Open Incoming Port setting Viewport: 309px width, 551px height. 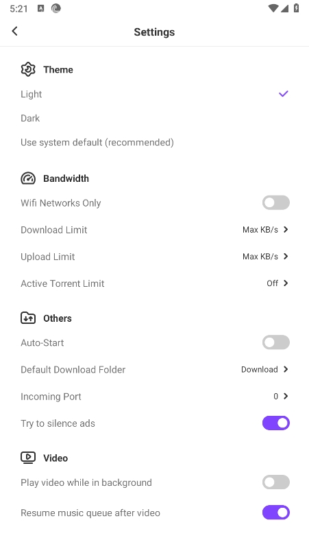[x=154, y=397]
